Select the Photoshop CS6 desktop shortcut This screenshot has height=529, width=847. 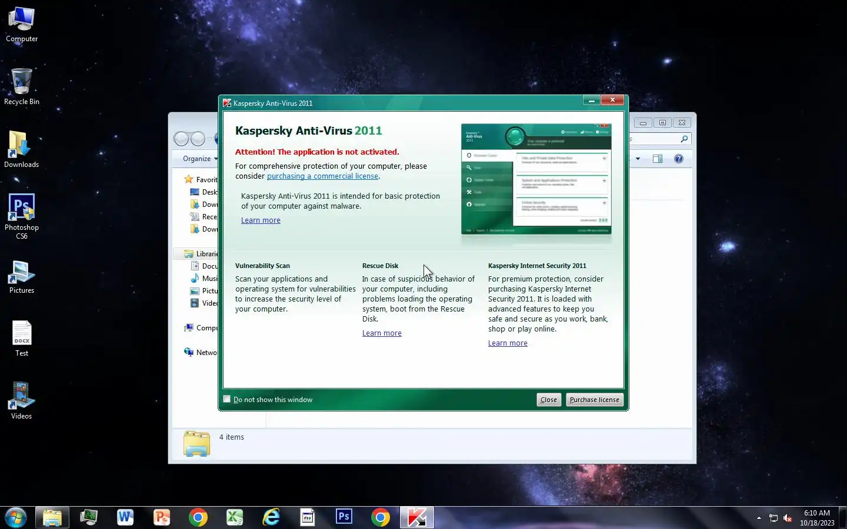(x=22, y=216)
